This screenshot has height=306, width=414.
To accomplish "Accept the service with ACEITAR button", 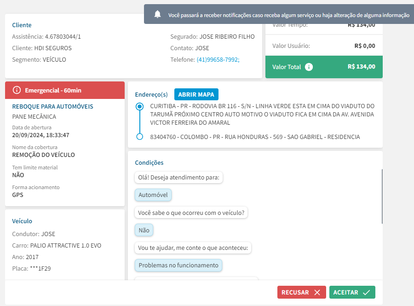I will pyautogui.click(x=352, y=292).
